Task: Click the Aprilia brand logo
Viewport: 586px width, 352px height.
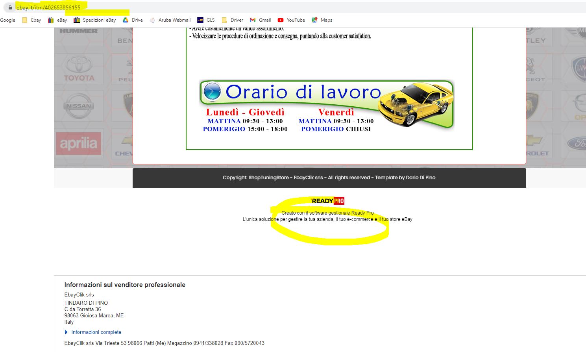Action: pos(78,144)
